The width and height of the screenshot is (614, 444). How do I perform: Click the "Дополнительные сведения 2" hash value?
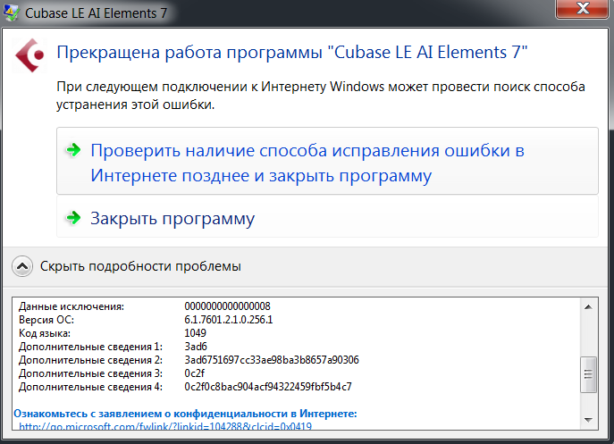point(271,360)
